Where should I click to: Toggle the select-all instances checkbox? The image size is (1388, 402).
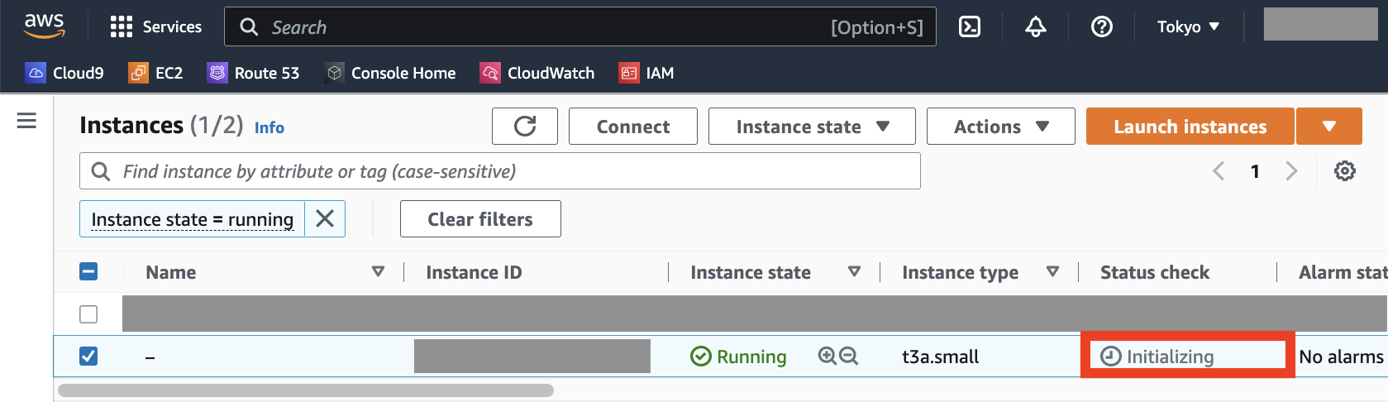point(88,272)
